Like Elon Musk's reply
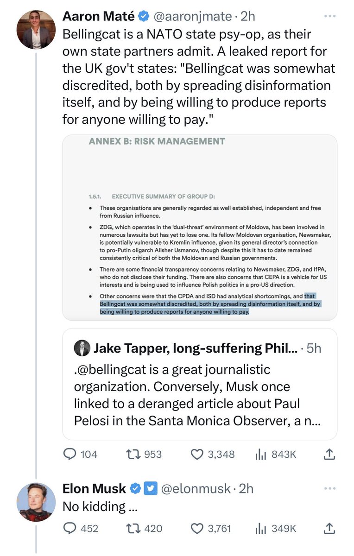Screen dimensions: 354x556 point(197,528)
